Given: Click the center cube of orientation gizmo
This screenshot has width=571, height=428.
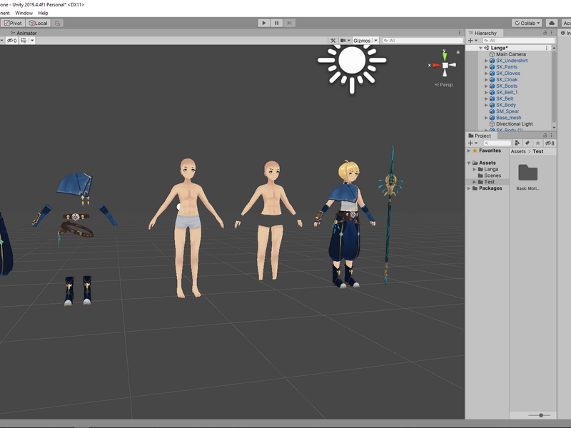Looking at the screenshot, I should (x=445, y=65).
